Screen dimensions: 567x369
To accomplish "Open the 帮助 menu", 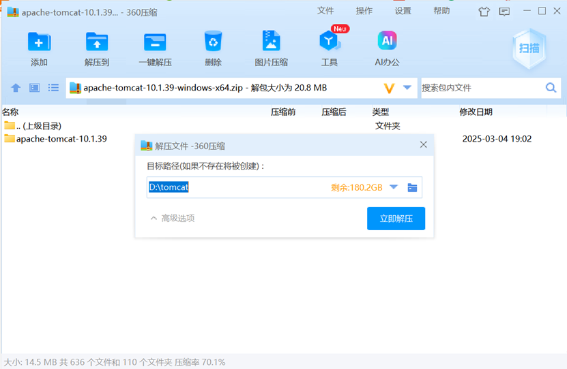I will (441, 11).
